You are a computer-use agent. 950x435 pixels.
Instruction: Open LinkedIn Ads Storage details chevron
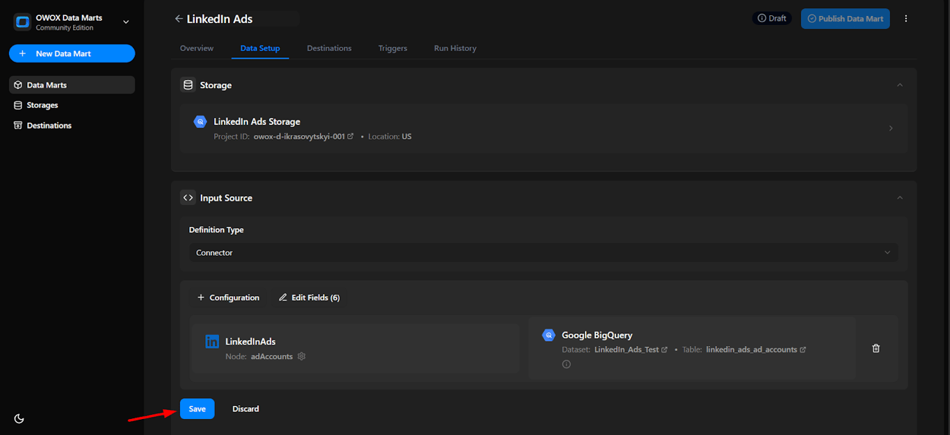891,129
